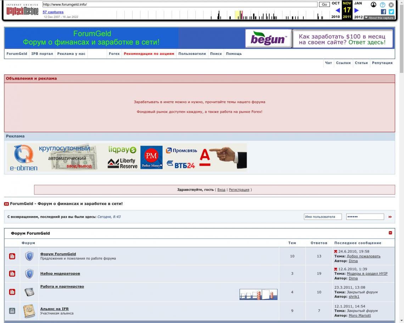
Task: Go to next capture with right arrow
Action: pos(357,10)
